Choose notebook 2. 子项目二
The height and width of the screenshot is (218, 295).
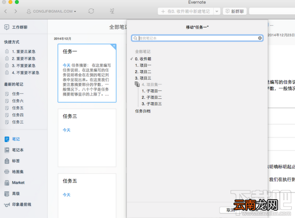point(151,98)
